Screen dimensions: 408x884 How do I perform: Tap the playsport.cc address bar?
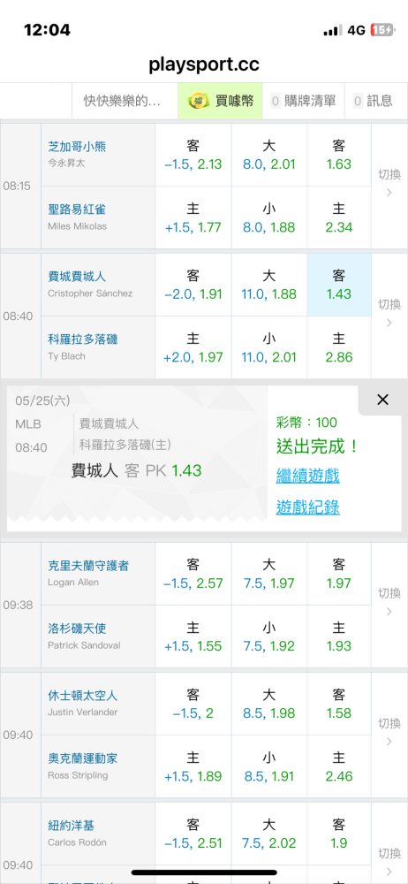tap(204, 65)
